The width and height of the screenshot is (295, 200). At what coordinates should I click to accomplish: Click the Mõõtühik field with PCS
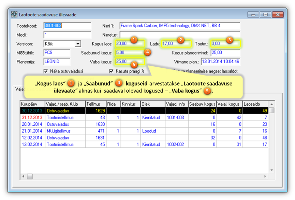point(57,53)
